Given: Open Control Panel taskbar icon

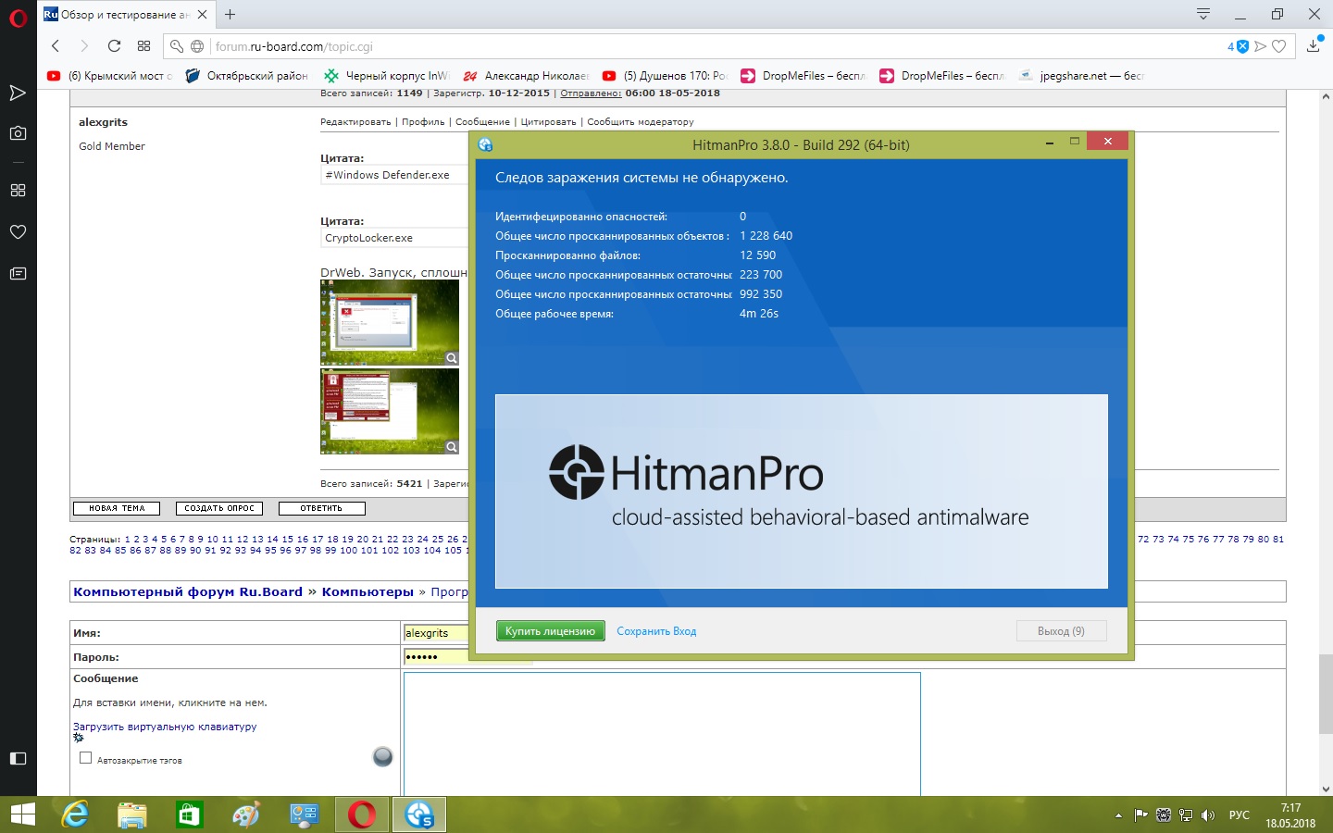Looking at the screenshot, I should point(305,814).
